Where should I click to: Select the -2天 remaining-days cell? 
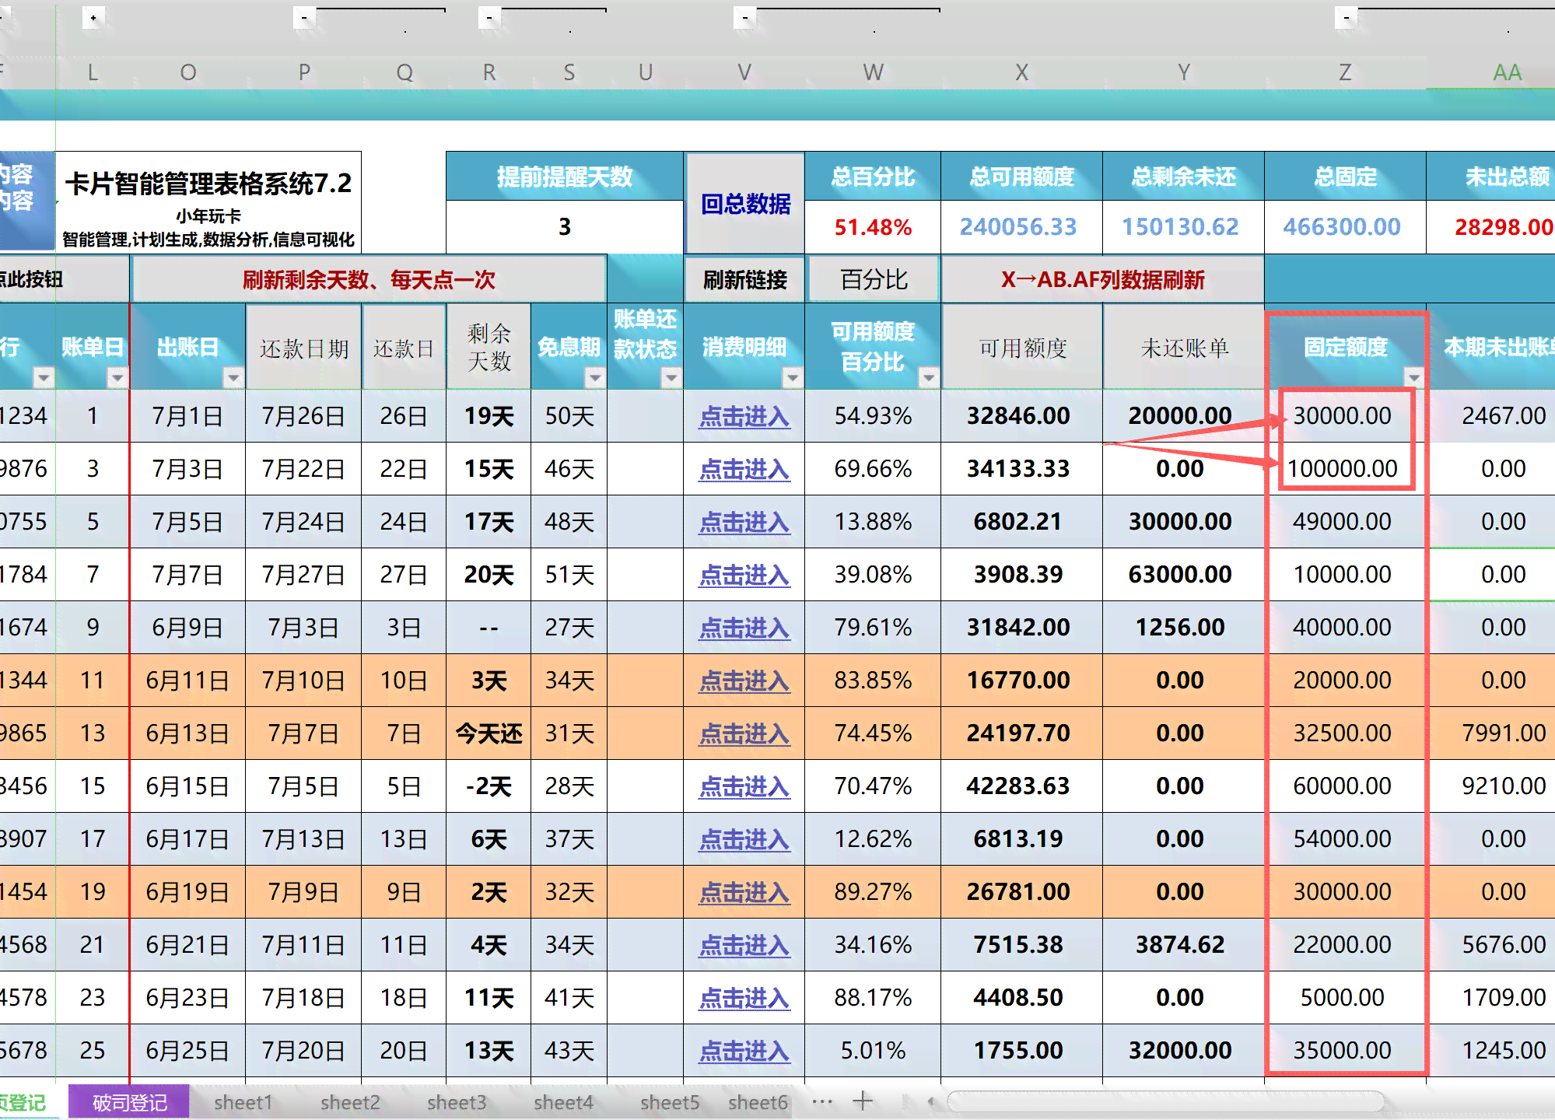pyautogui.click(x=489, y=786)
